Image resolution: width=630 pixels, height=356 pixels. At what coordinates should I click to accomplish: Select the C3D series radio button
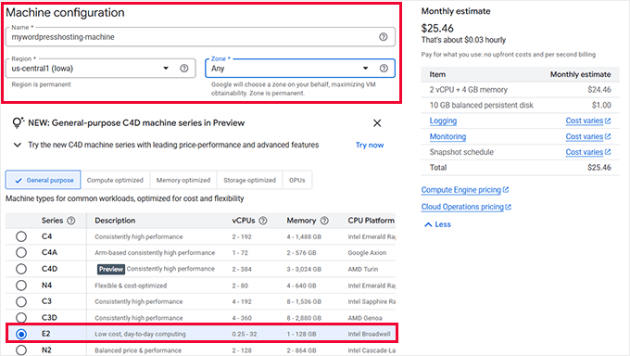[21, 318]
